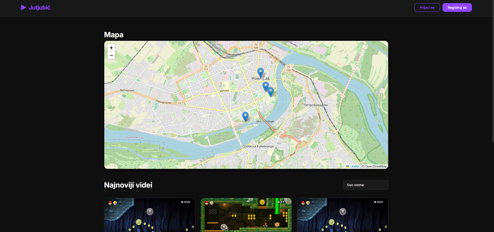Open the green jungle level video thumbnail
This screenshot has width=494, height=232.
tap(246, 215)
